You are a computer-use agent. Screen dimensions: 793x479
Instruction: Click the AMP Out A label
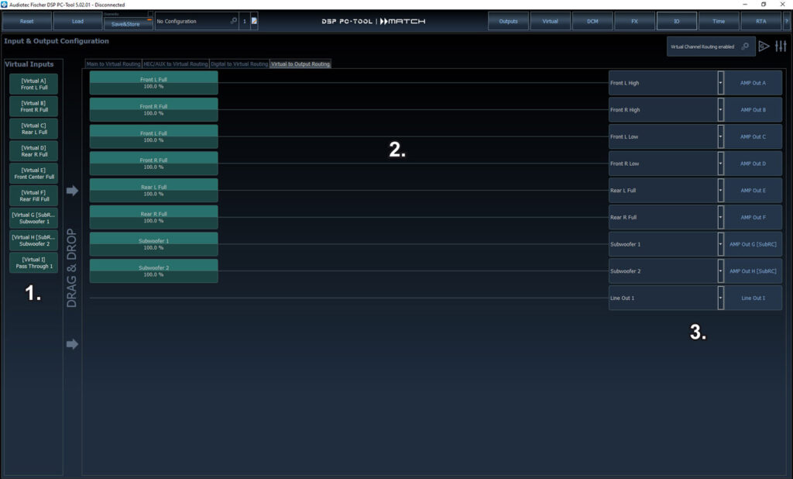click(x=753, y=83)
